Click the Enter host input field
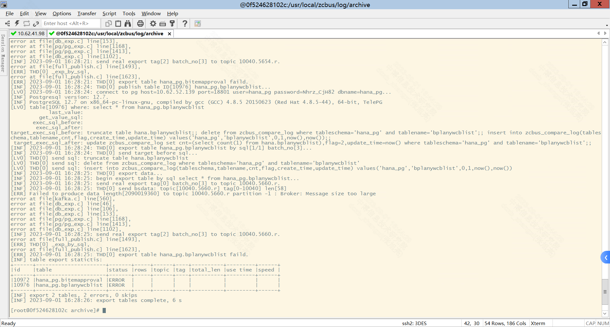Screen dimensions: 610x327 point(70,23)
